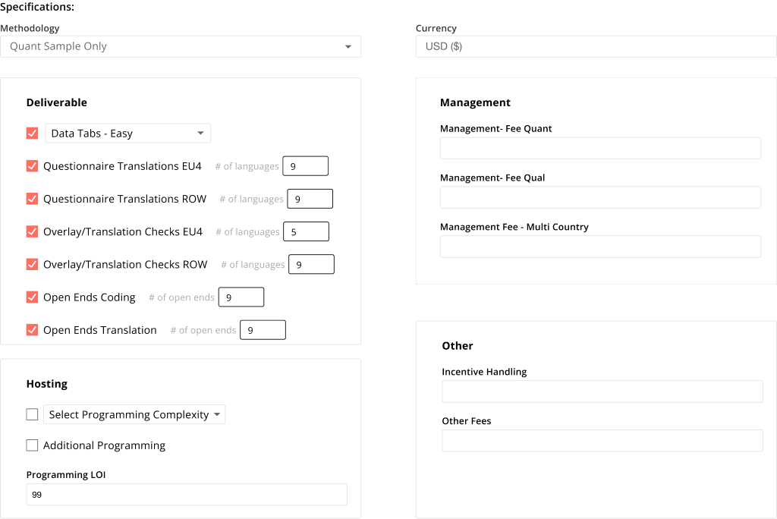Click languages field for Overlay/Translation Checks ROW
This screenshot has width=777, height=519.
312,264
